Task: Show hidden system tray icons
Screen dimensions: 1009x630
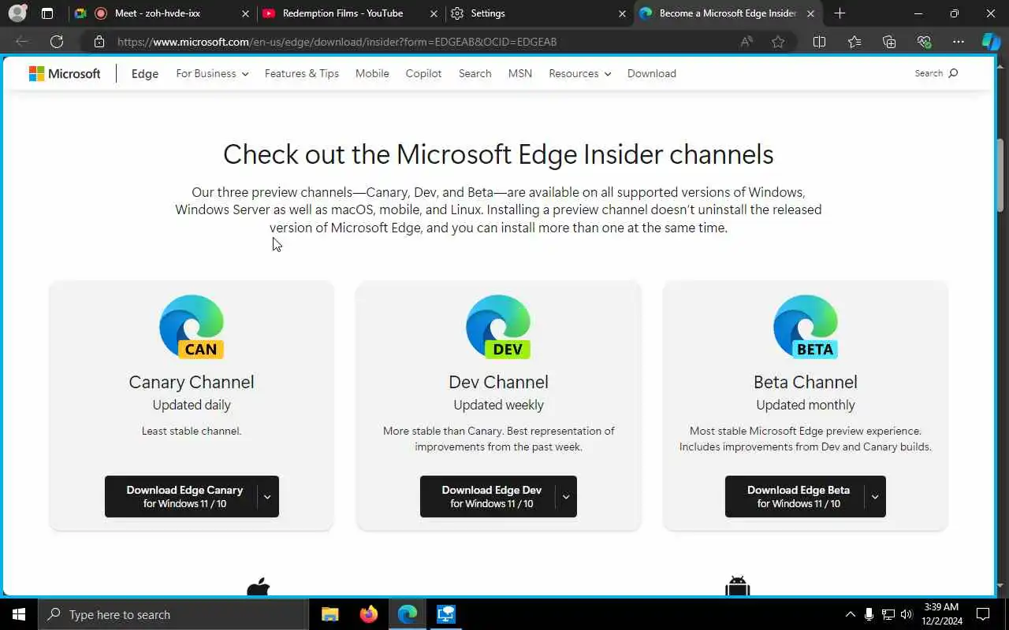Action: coord(850,614)
